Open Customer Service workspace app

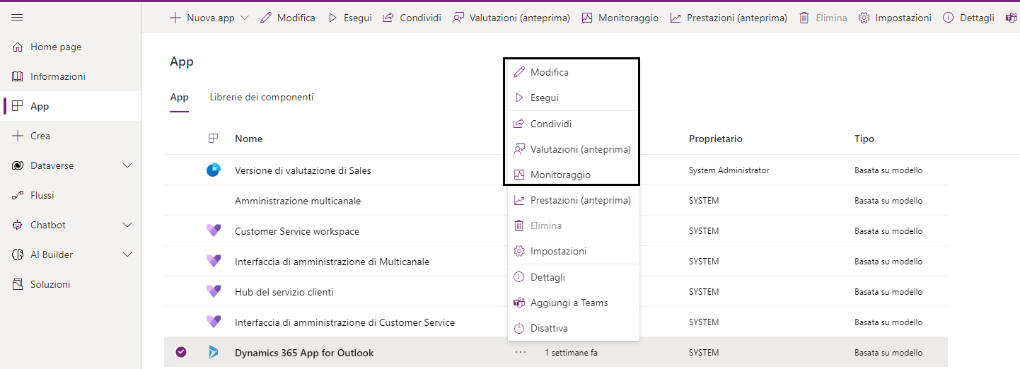297,231
